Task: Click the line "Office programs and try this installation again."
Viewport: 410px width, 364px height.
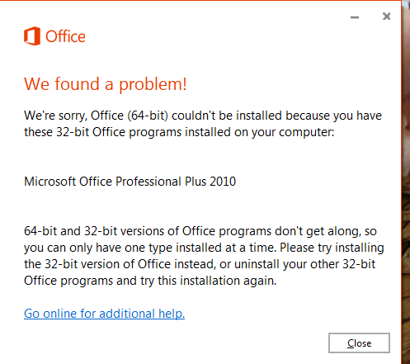Action: click(150, 281)
